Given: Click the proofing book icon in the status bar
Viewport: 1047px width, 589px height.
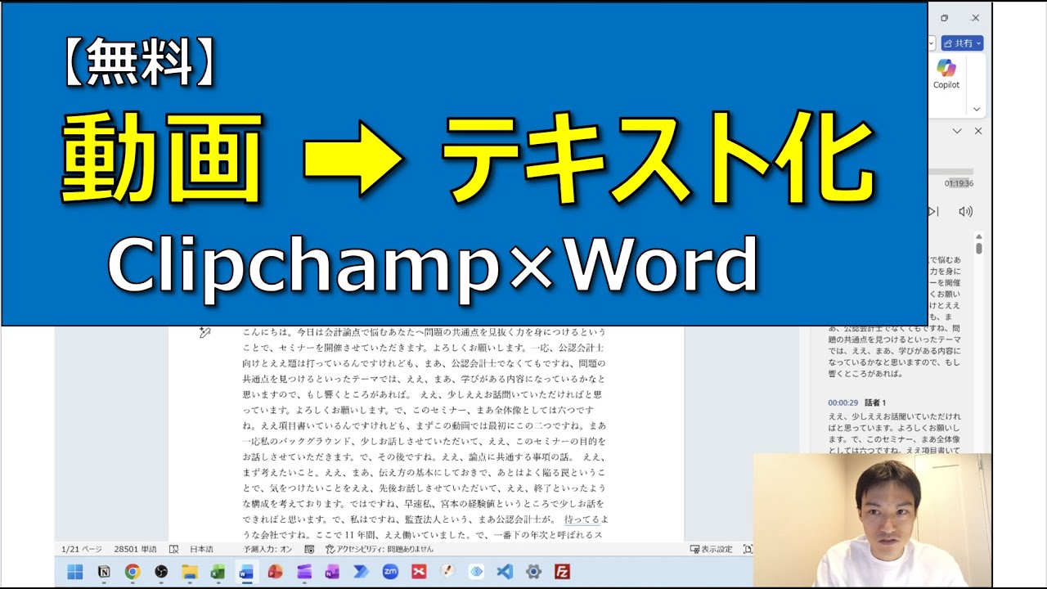Looking at the screenshot, I should (x=173, y=549).
